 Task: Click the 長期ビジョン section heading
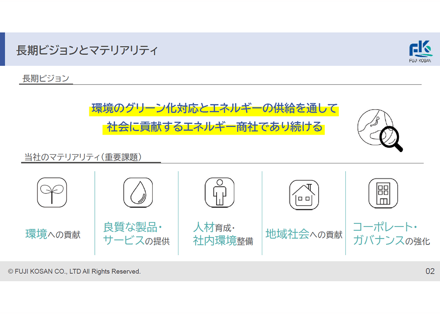click(x=46, y=78)
